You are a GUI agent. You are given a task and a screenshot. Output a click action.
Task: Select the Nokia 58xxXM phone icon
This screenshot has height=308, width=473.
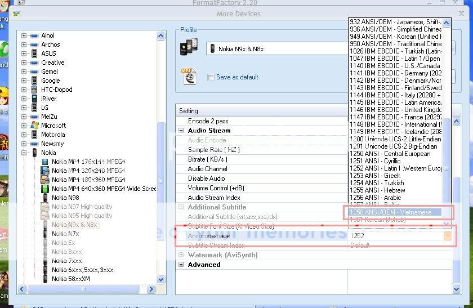45,279
